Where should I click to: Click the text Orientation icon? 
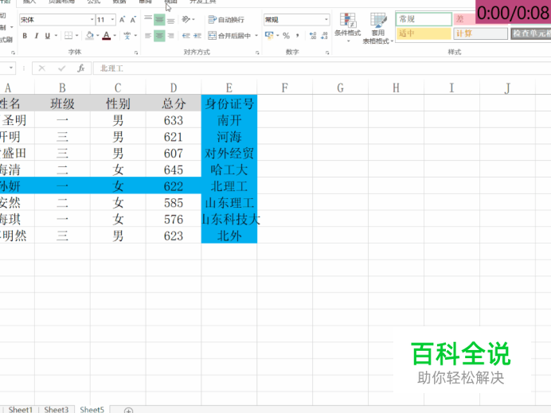tap(186, 20)
